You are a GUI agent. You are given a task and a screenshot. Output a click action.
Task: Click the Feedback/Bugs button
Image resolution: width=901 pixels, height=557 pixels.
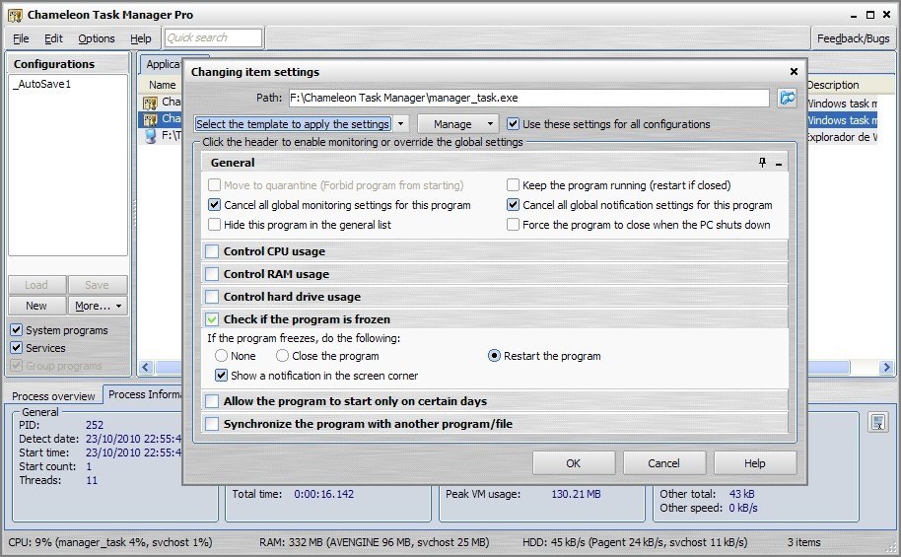click(x=853, y=38)
